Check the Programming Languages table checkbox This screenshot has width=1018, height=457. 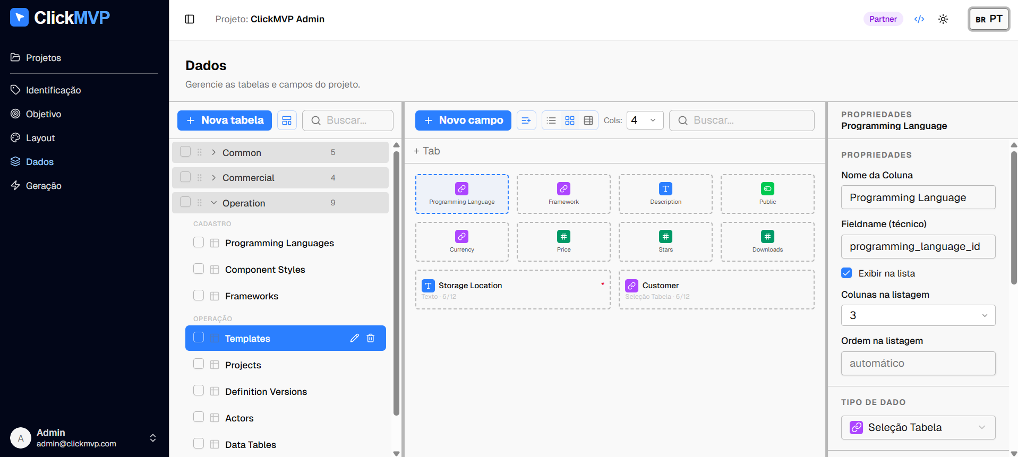(x=199, y=242)
